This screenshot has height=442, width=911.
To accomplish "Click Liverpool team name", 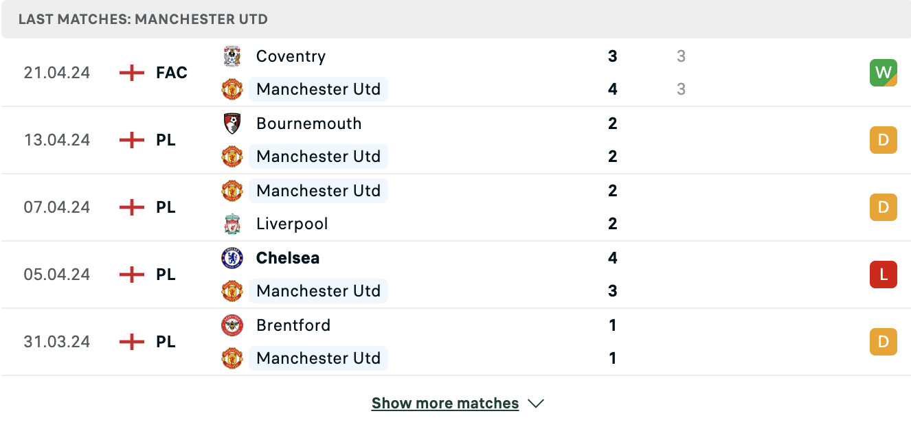I will (x=292, y=224).
